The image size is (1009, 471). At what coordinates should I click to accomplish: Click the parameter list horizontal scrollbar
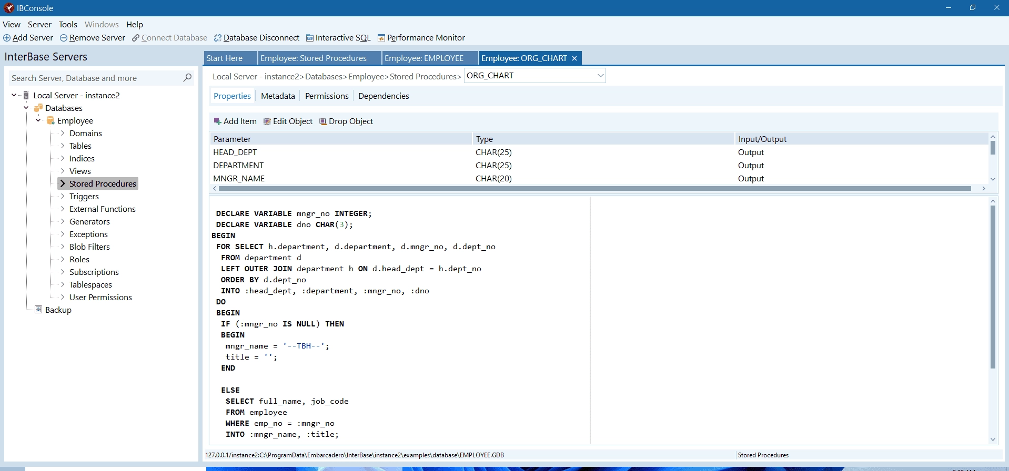tap(595, 188)
